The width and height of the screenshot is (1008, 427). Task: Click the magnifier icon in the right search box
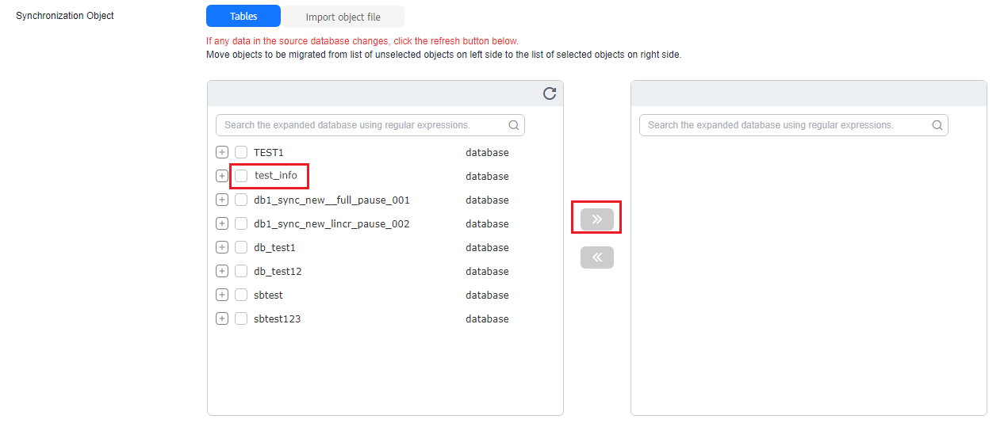(x=937, y=125)
